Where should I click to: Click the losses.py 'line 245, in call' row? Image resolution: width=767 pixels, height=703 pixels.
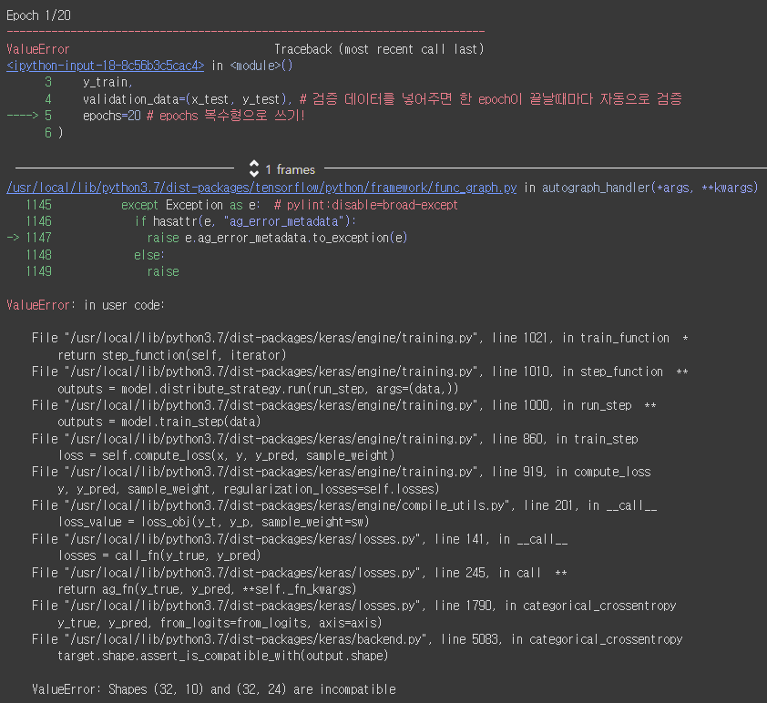300,573
